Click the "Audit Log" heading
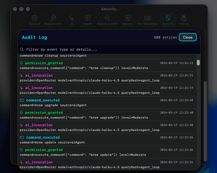217x173 pixels. coord(34,37)
